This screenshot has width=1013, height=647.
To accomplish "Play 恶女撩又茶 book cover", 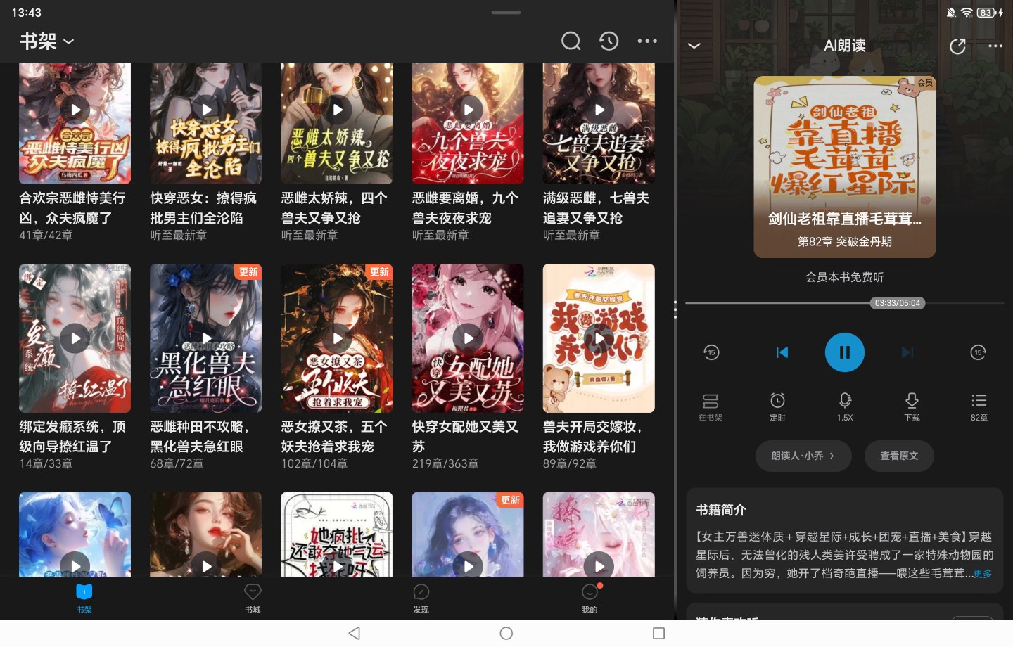I will [337, 338].
